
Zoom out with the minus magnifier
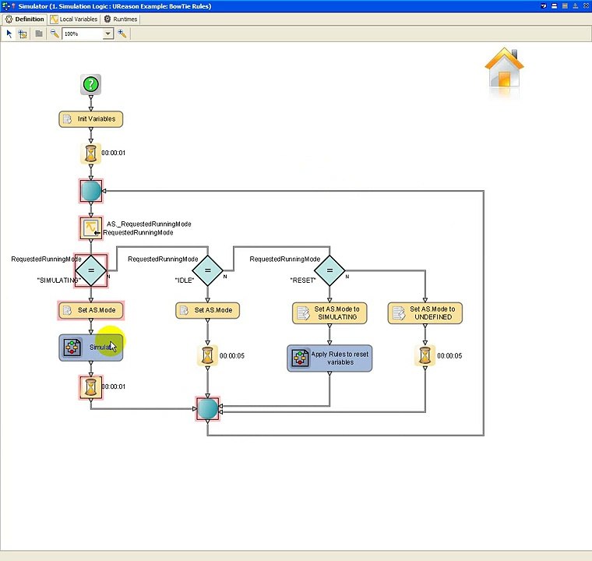(55, 34)
